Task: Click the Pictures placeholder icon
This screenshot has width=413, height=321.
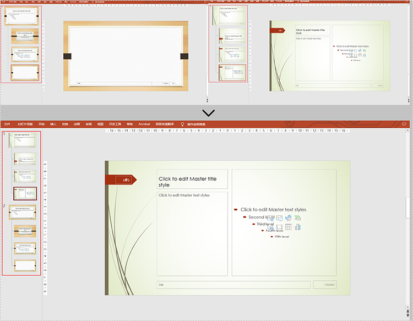Action: (x=279, y=218)
